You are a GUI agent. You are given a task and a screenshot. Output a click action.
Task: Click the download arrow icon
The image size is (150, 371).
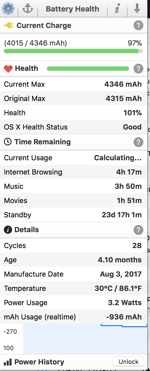point(137,9)
